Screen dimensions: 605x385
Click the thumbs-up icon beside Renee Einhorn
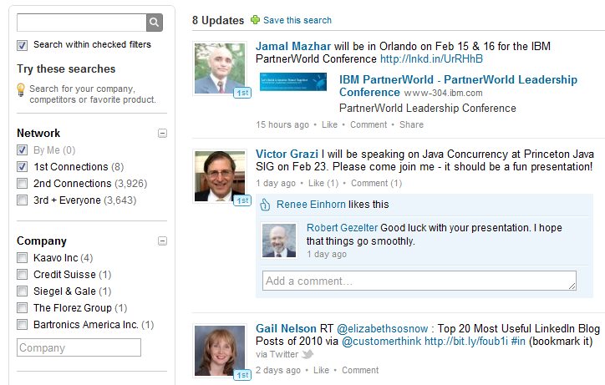[x=266, y=205]
